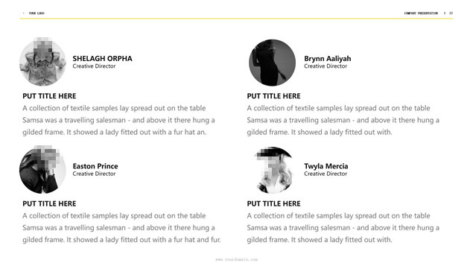Click the page number in header
This screenshot has height=269, width=473.
coord(451,13)
